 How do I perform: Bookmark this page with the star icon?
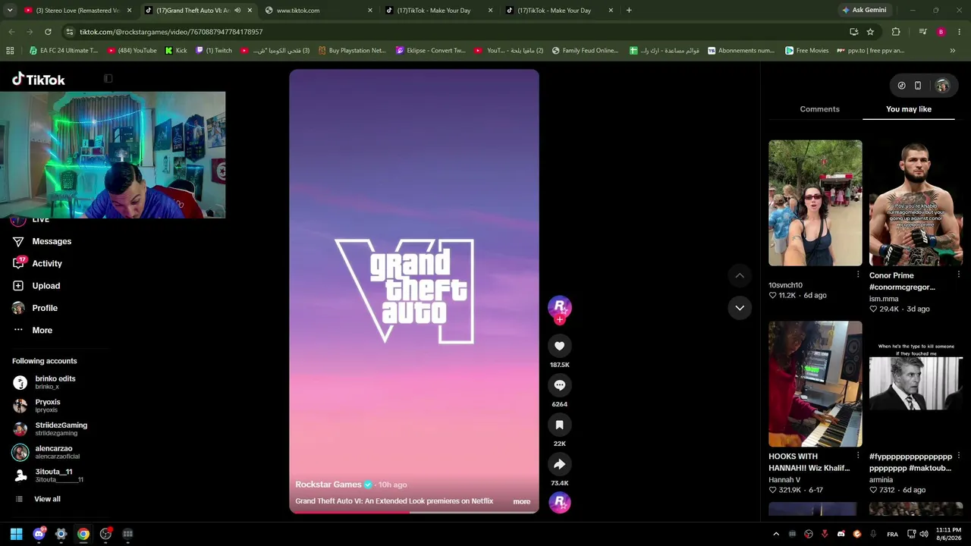coord(870,32)
